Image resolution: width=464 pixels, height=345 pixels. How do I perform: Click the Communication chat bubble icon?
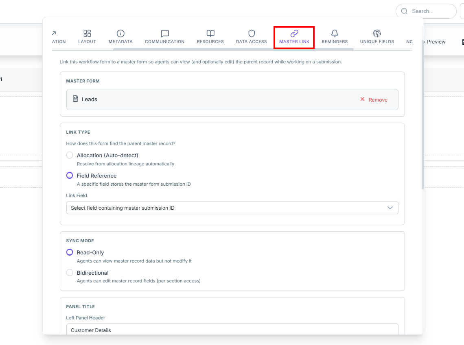pyautogui.click(x=165, y=33)
